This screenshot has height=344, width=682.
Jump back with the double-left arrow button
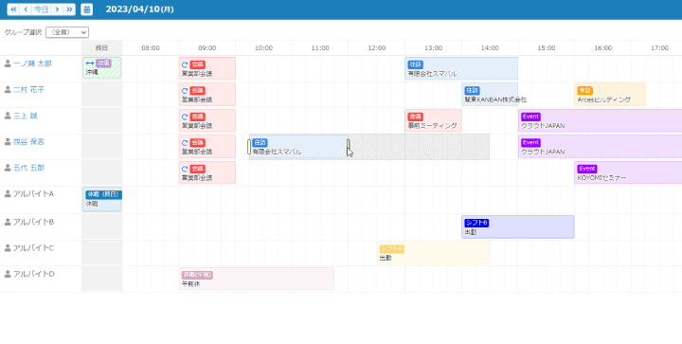(13, 9)
